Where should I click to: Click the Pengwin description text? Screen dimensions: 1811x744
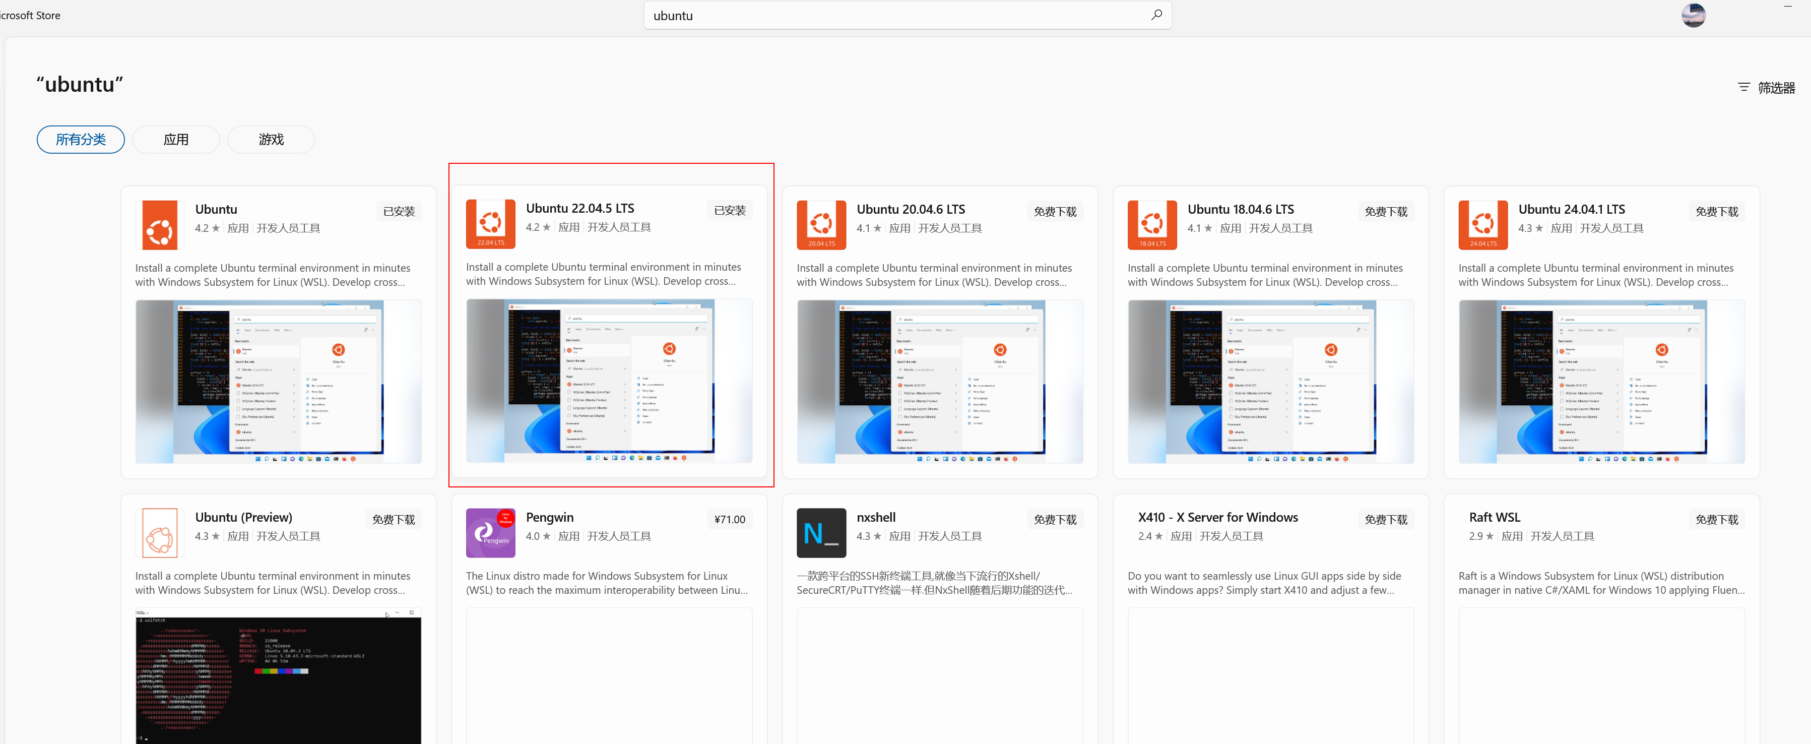pyautogui.click(x=607, y=583)
